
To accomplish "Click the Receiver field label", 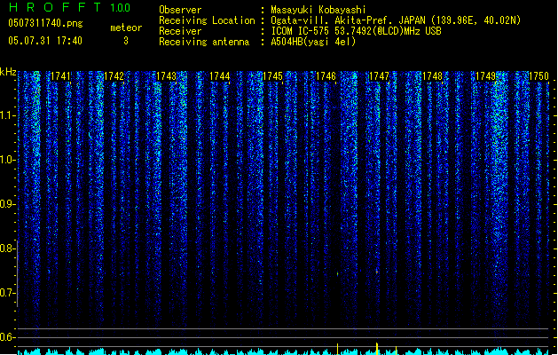I will [180, 31].
